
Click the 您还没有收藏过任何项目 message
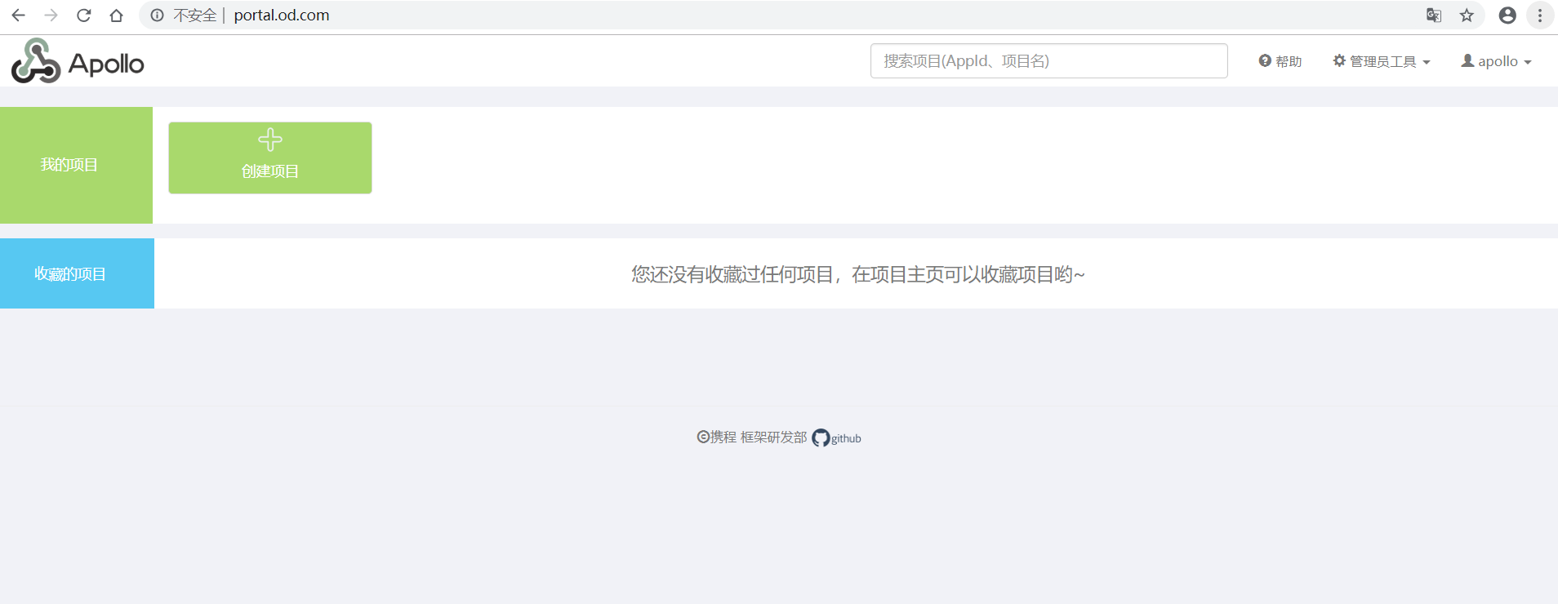[857, 274]
